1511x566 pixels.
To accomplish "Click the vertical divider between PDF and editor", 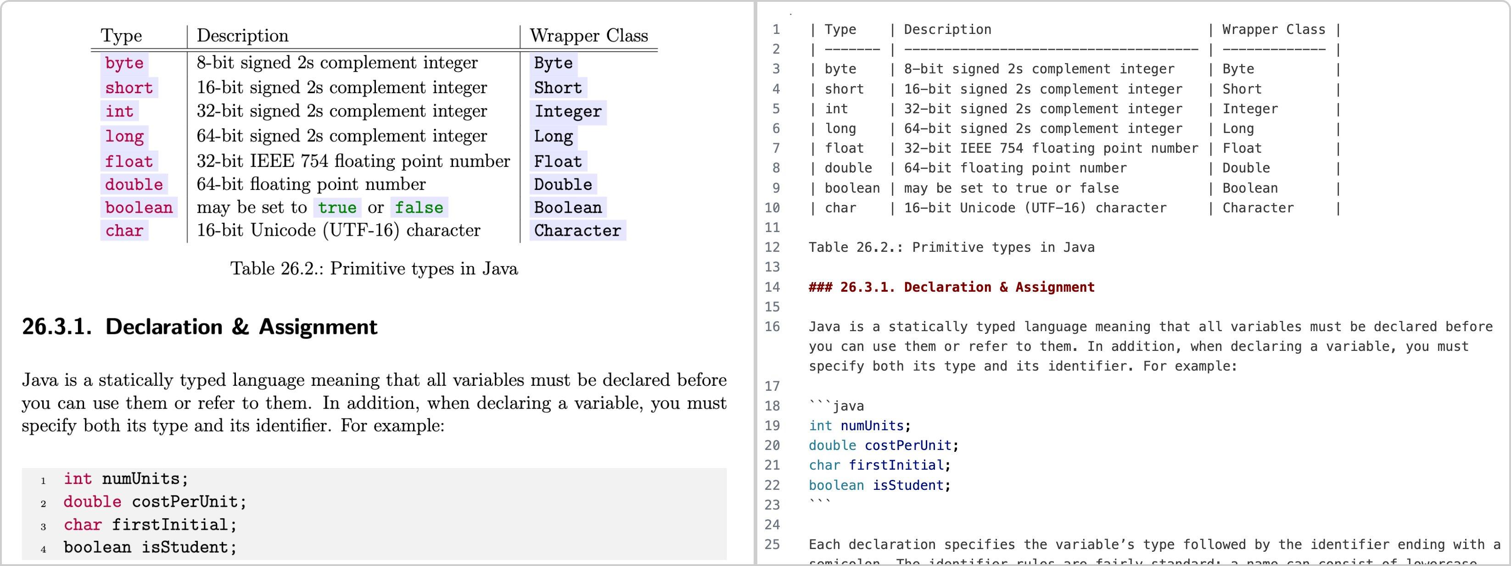I will [755, 283].
